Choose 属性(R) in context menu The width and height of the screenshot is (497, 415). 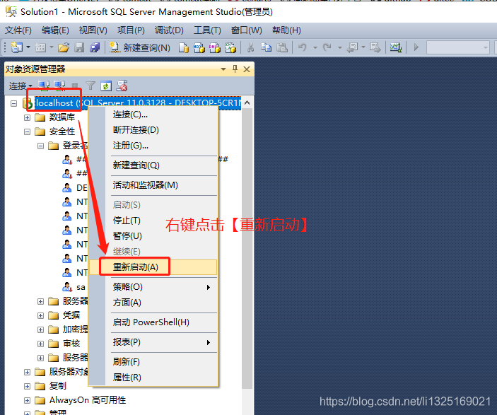pyautogui.click(x=153, y=378)
